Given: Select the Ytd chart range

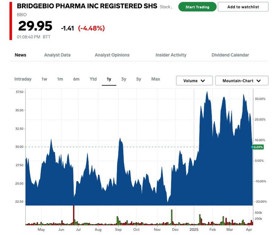Looking at the screenshot, I should click(93, 79).
